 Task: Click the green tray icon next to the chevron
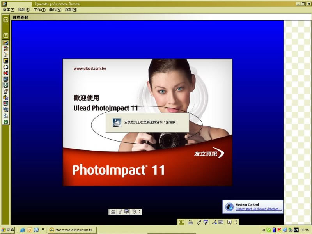coord(269,230)
